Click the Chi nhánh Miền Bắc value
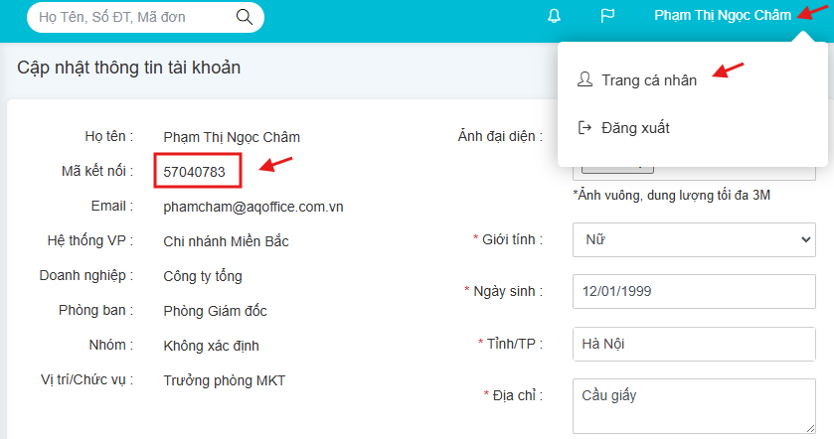834x439 pixels. click(226, 241)
